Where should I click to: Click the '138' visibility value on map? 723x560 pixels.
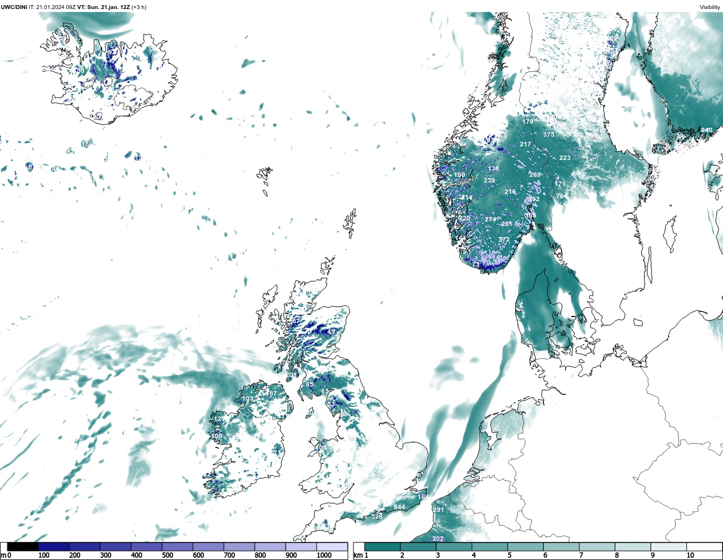coord(494,168)
